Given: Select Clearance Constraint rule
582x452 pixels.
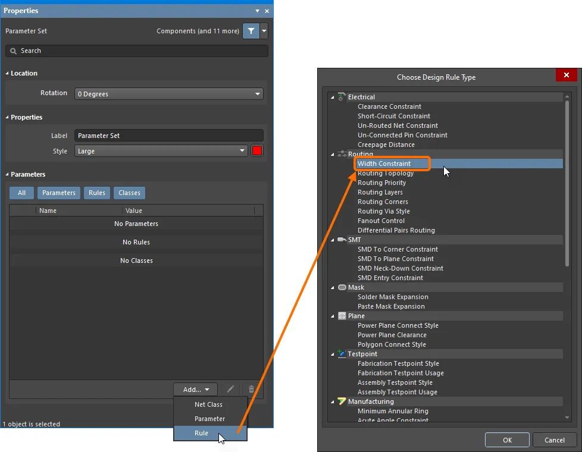Looking at the screenshot, I should pyautogui.click(x=389, y=106).
